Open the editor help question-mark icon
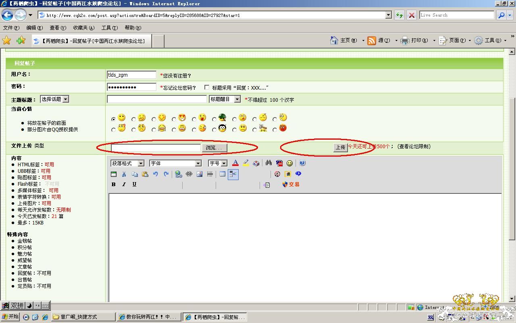Screen dimensions: 516x323 pyautogui.click(x=302, y=163)
